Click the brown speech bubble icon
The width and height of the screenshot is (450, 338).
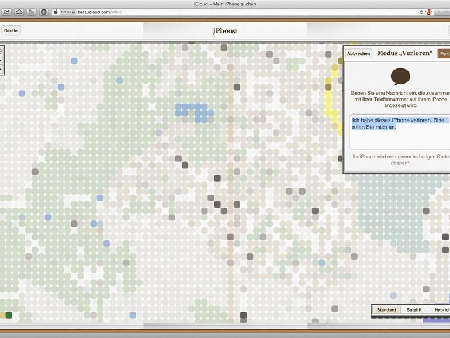(x=400, y=77)
